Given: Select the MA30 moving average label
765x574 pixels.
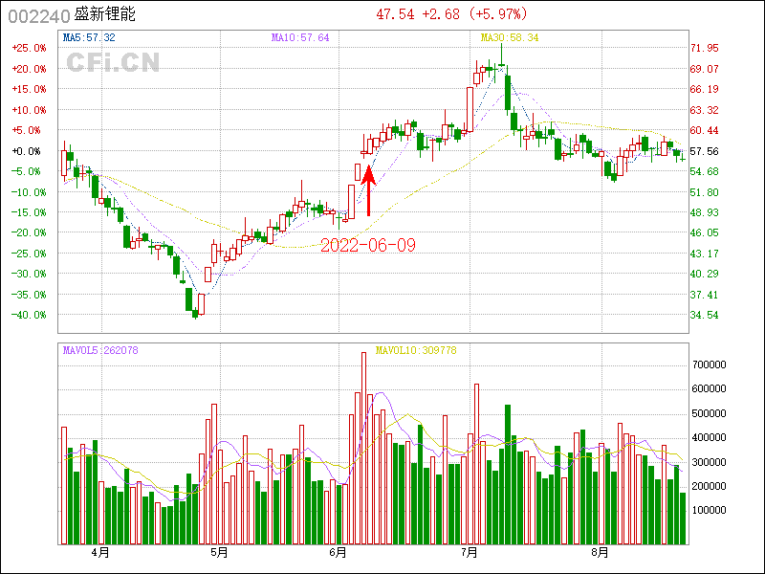Looking at the screenshot, I should click(x=510, y=37).
